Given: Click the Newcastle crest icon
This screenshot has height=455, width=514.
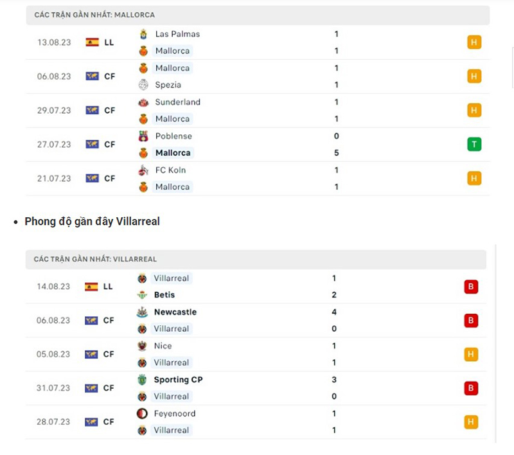Looking at the screenshot, I should point(142,312).
